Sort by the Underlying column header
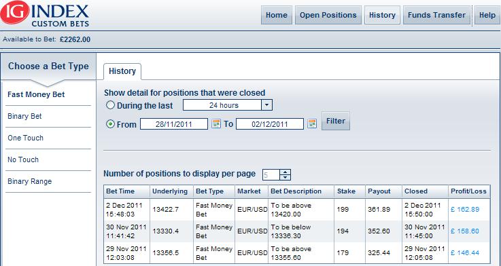This screenshot has height=266, width=501. tap(171, 191)
